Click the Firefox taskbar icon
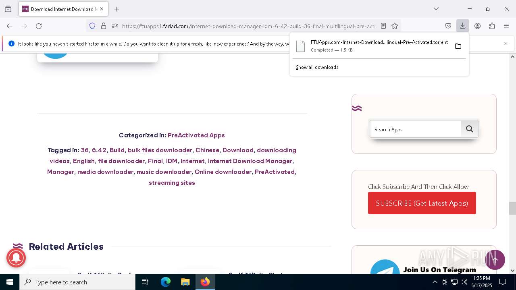Screen dimensions: 516x290 tap(205, 282)
